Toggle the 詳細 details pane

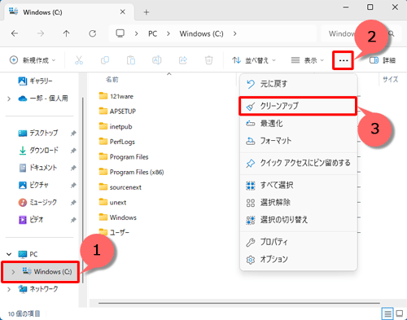[x=383, y=60]
